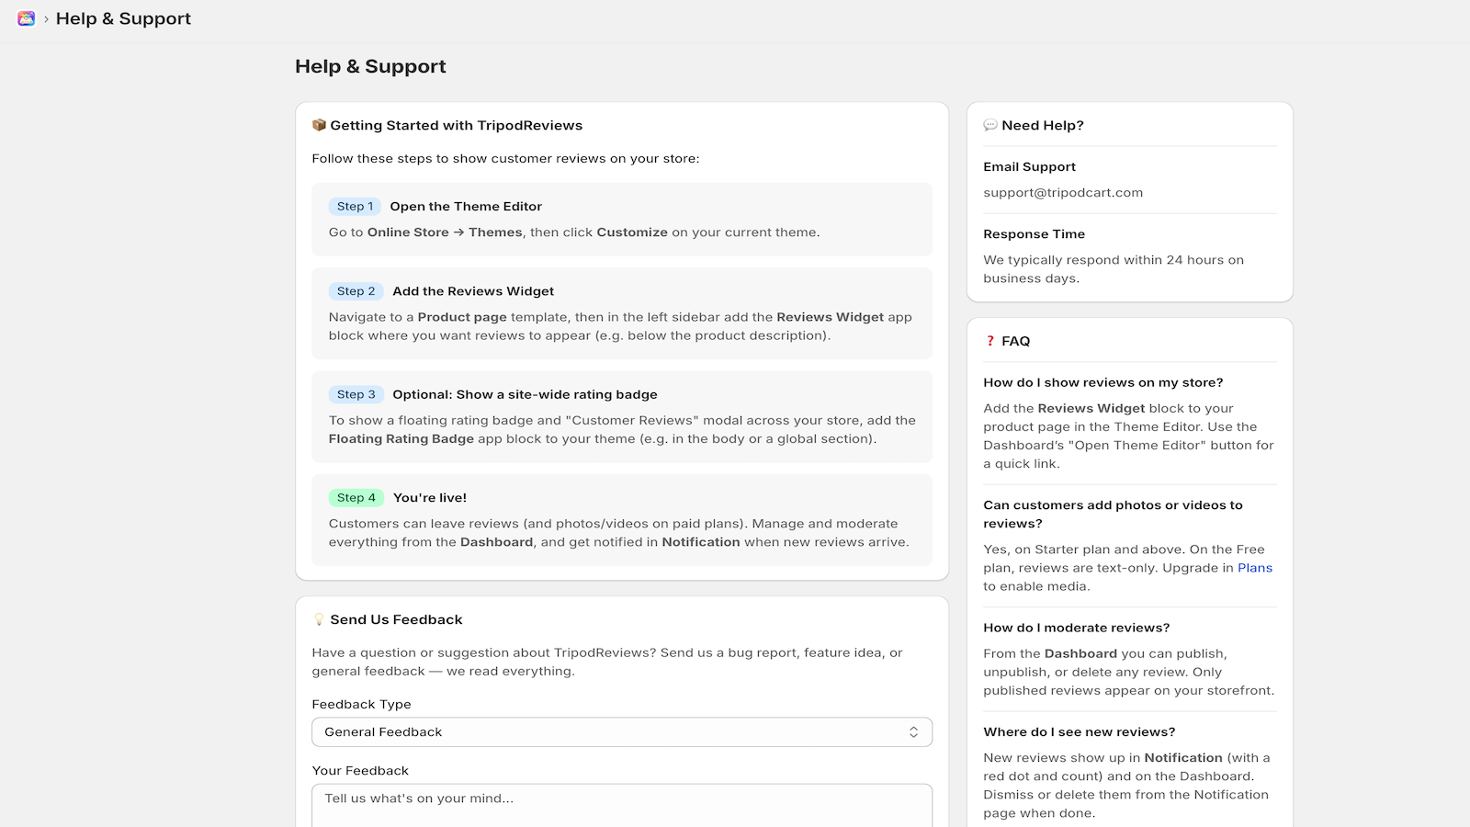
Task: Click the bold 'Floating Rating Badge' text
Action: (401, 439)
